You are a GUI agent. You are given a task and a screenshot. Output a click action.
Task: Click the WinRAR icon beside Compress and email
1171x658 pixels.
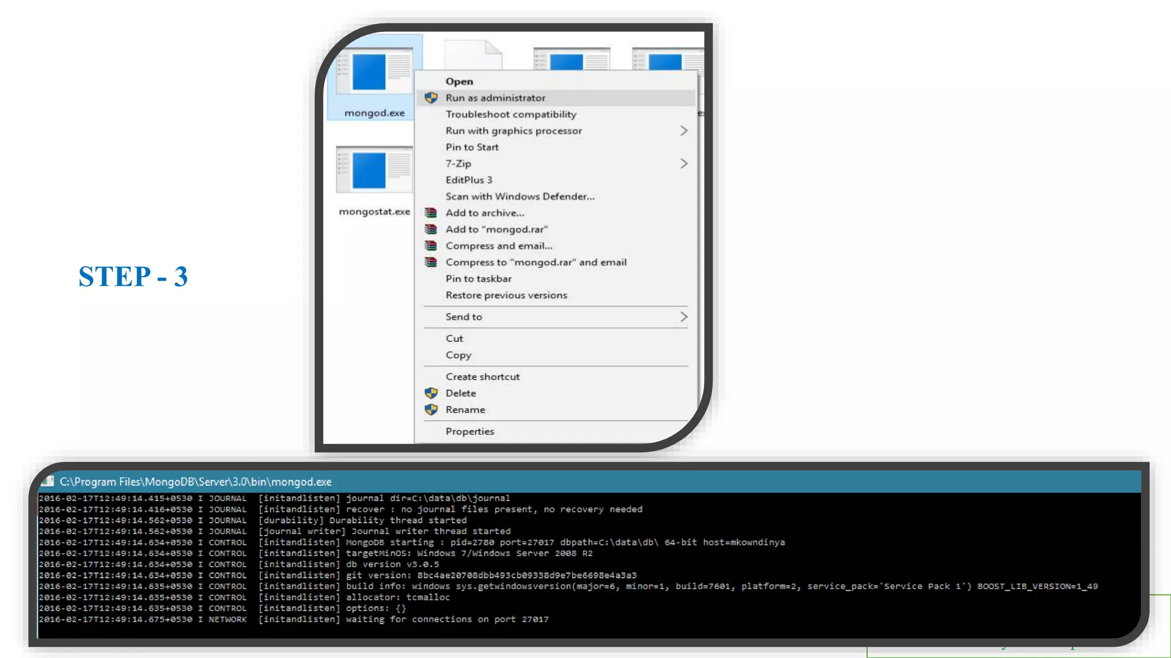click(x=431, y=246)
